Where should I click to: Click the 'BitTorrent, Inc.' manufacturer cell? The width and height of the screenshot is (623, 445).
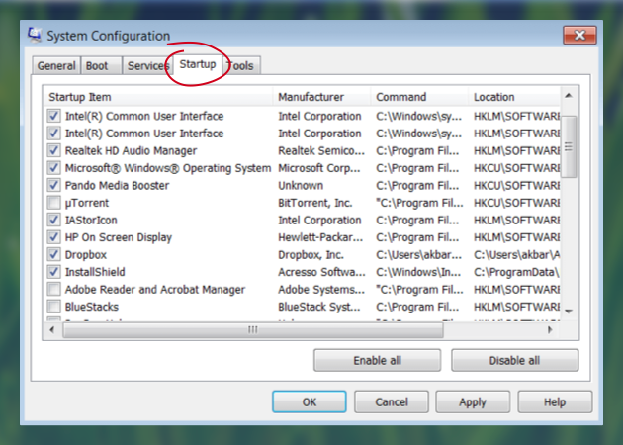tap(315, 203)
